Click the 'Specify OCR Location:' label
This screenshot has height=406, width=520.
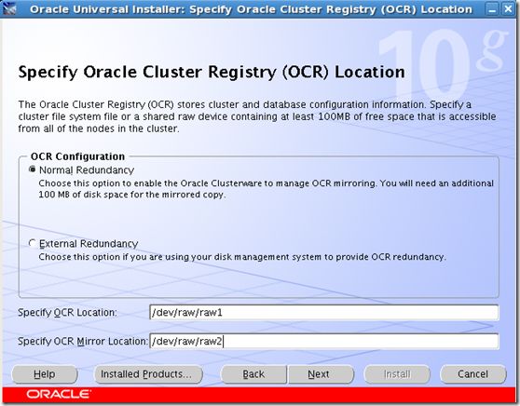point(67,313)
